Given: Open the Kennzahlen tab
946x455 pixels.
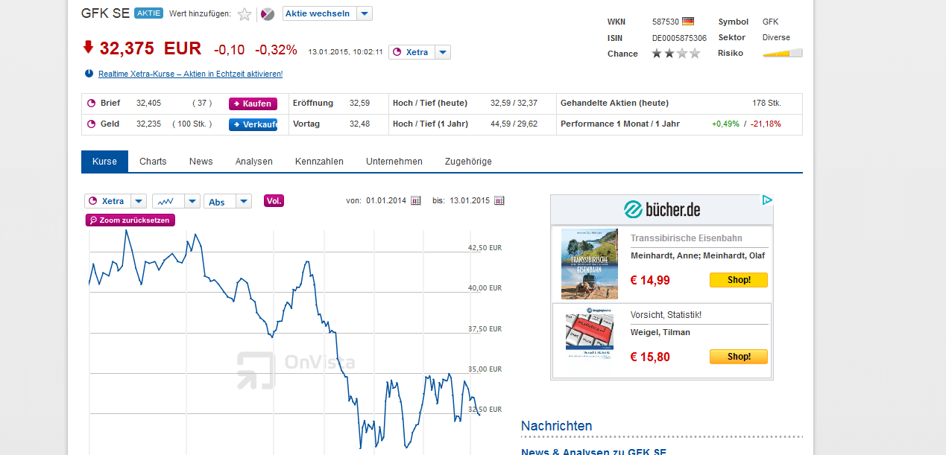Looking at the screenshot, I should tap(319, 162).
